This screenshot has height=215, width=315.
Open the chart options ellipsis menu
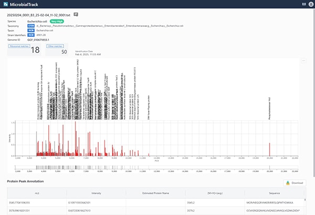(303, 61)
